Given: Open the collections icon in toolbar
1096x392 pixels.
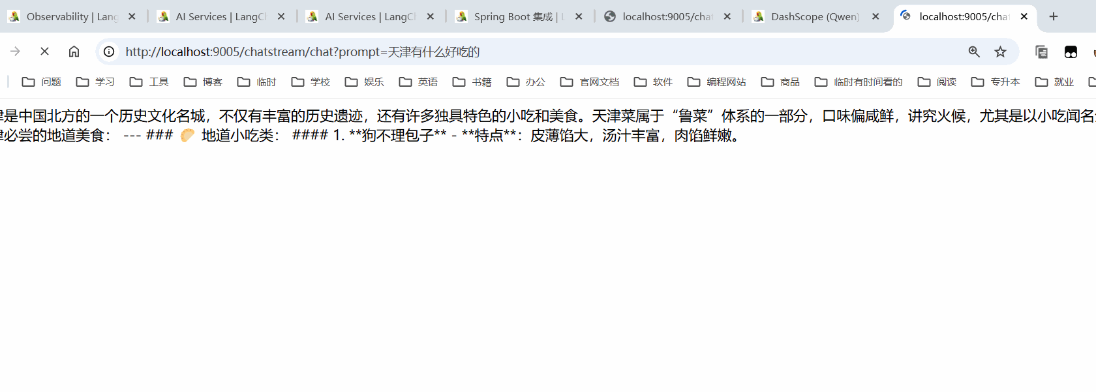Looking at the screenshot, I should [x=1041, y=52].
